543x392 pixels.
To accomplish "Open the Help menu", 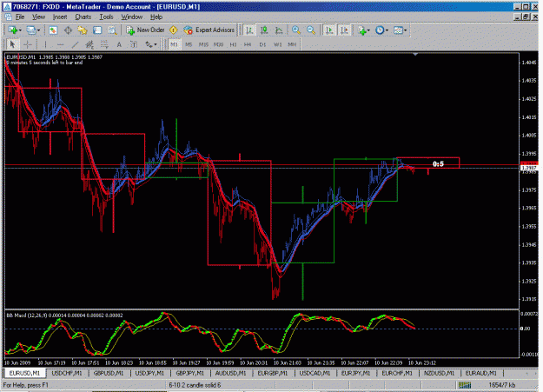I will 156,17.
